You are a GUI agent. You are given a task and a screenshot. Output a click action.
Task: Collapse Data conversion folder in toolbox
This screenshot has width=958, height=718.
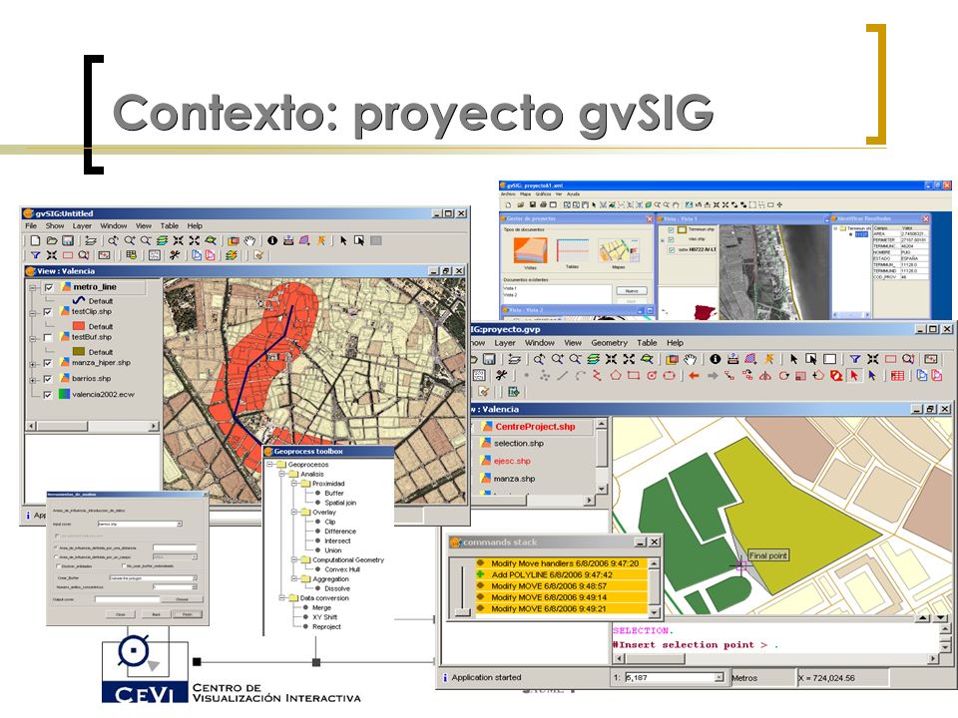pos(281,598)
